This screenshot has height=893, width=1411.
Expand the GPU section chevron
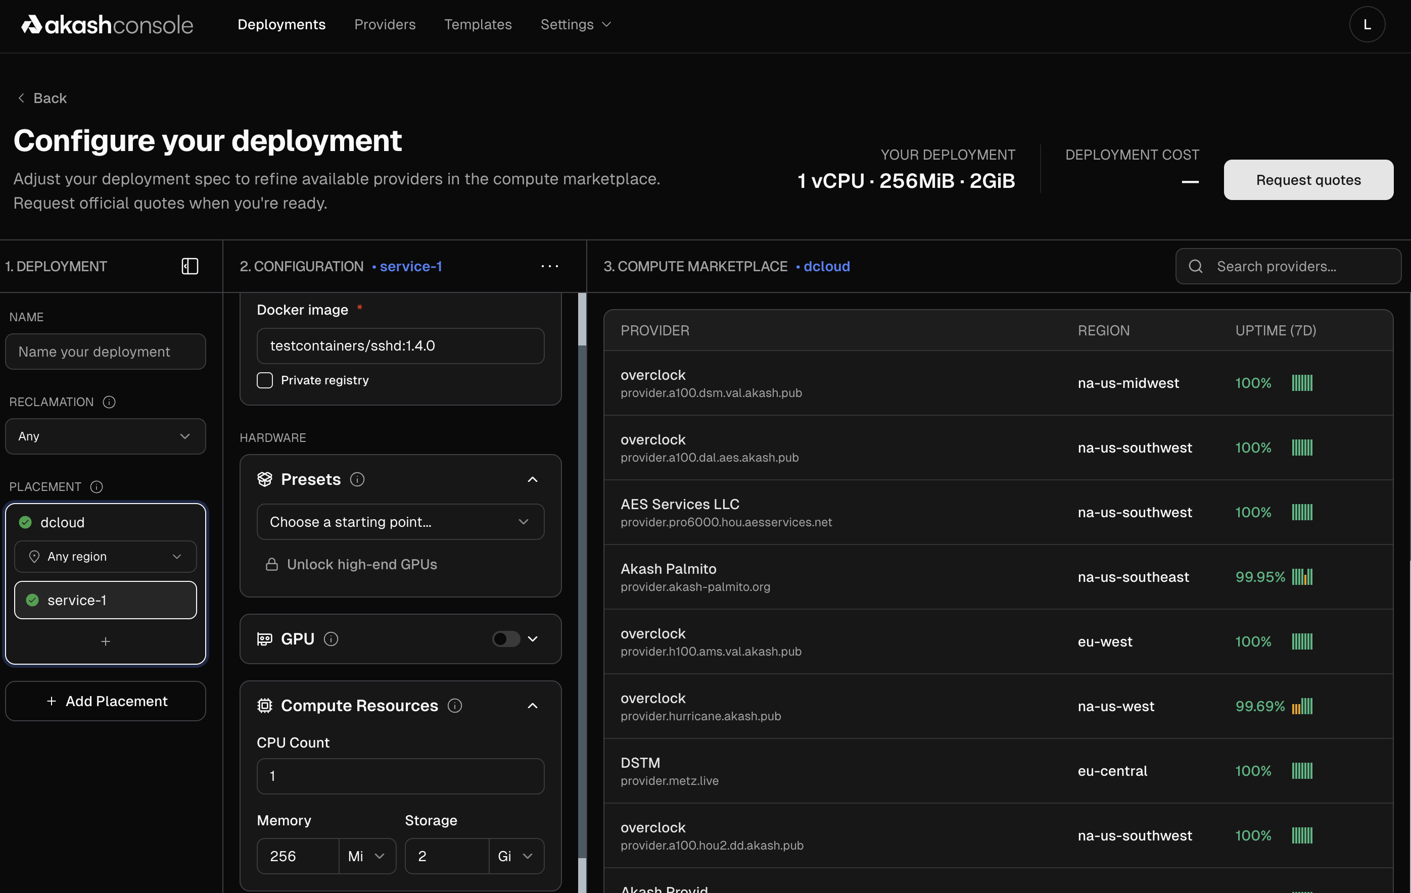click(x=533, y=639)
